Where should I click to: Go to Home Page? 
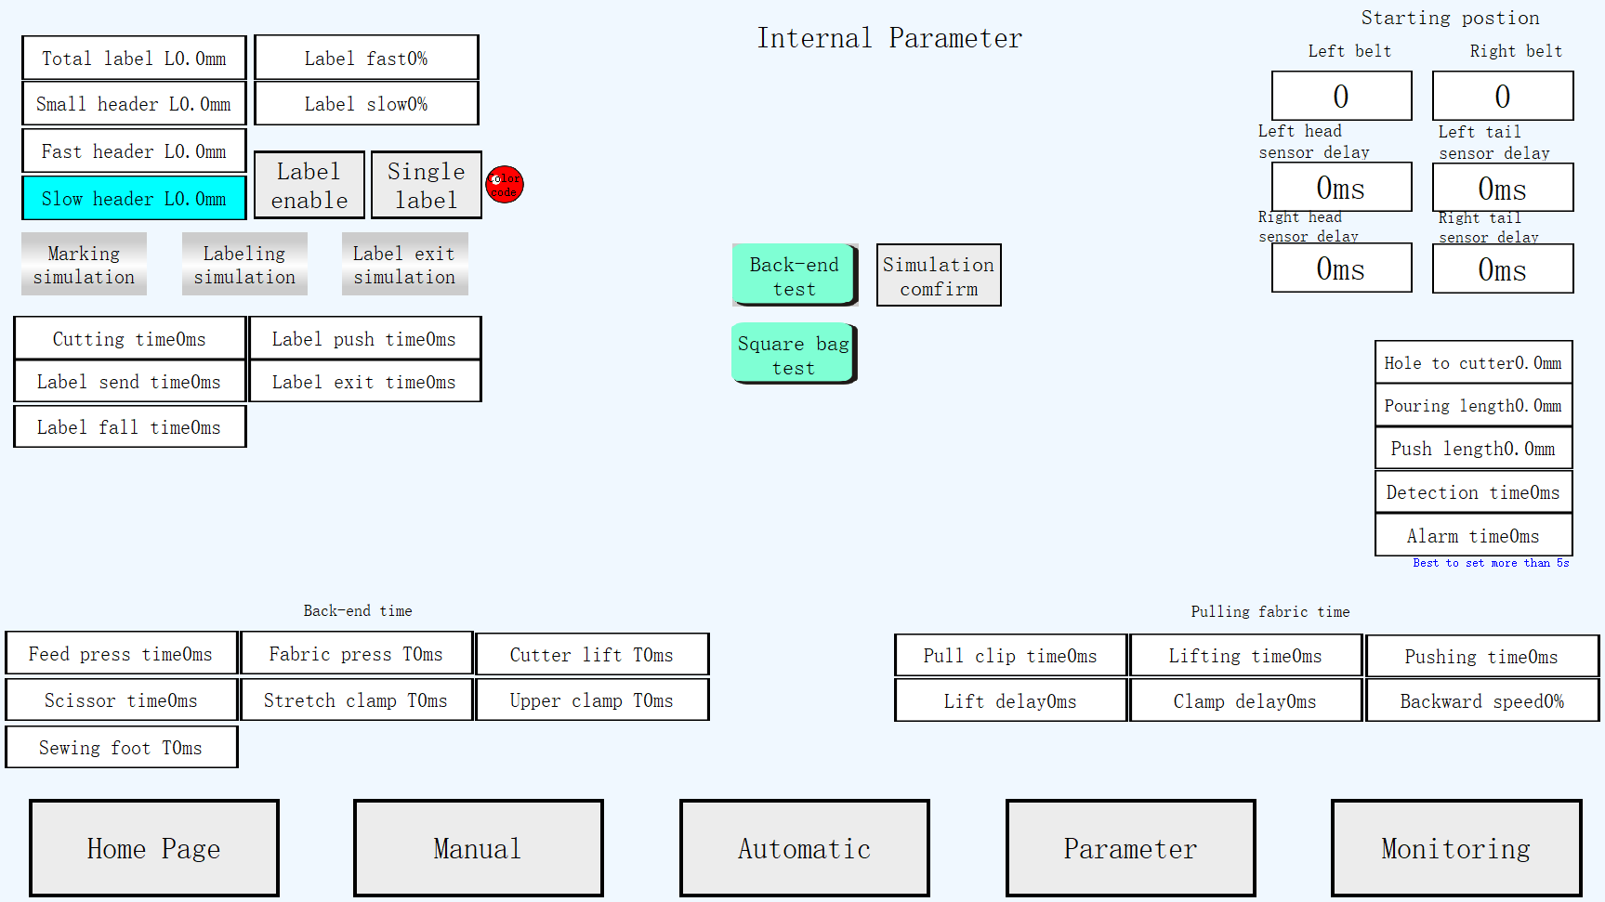154,848
